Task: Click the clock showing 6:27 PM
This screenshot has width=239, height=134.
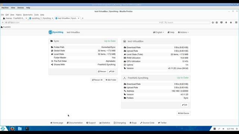Action: coord(230,129)
